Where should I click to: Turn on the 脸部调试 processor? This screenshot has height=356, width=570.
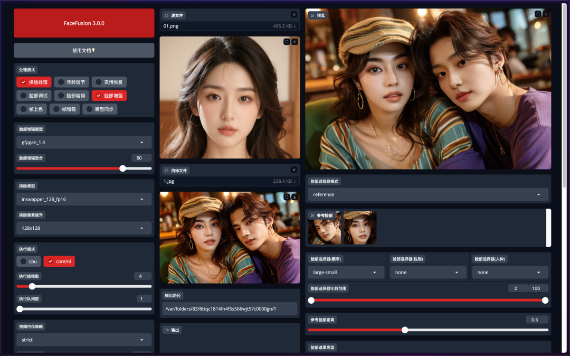[34, 96]
